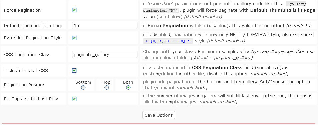Click the 'Bottom' radio label text

pyautogui.click(x=83, y=82)
